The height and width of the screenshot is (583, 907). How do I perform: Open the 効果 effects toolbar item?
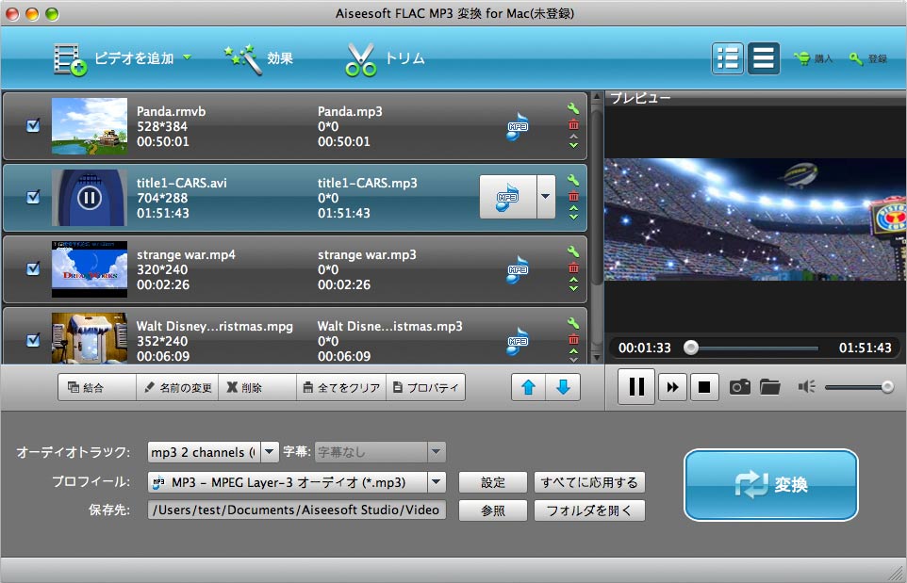pos(259,58)
